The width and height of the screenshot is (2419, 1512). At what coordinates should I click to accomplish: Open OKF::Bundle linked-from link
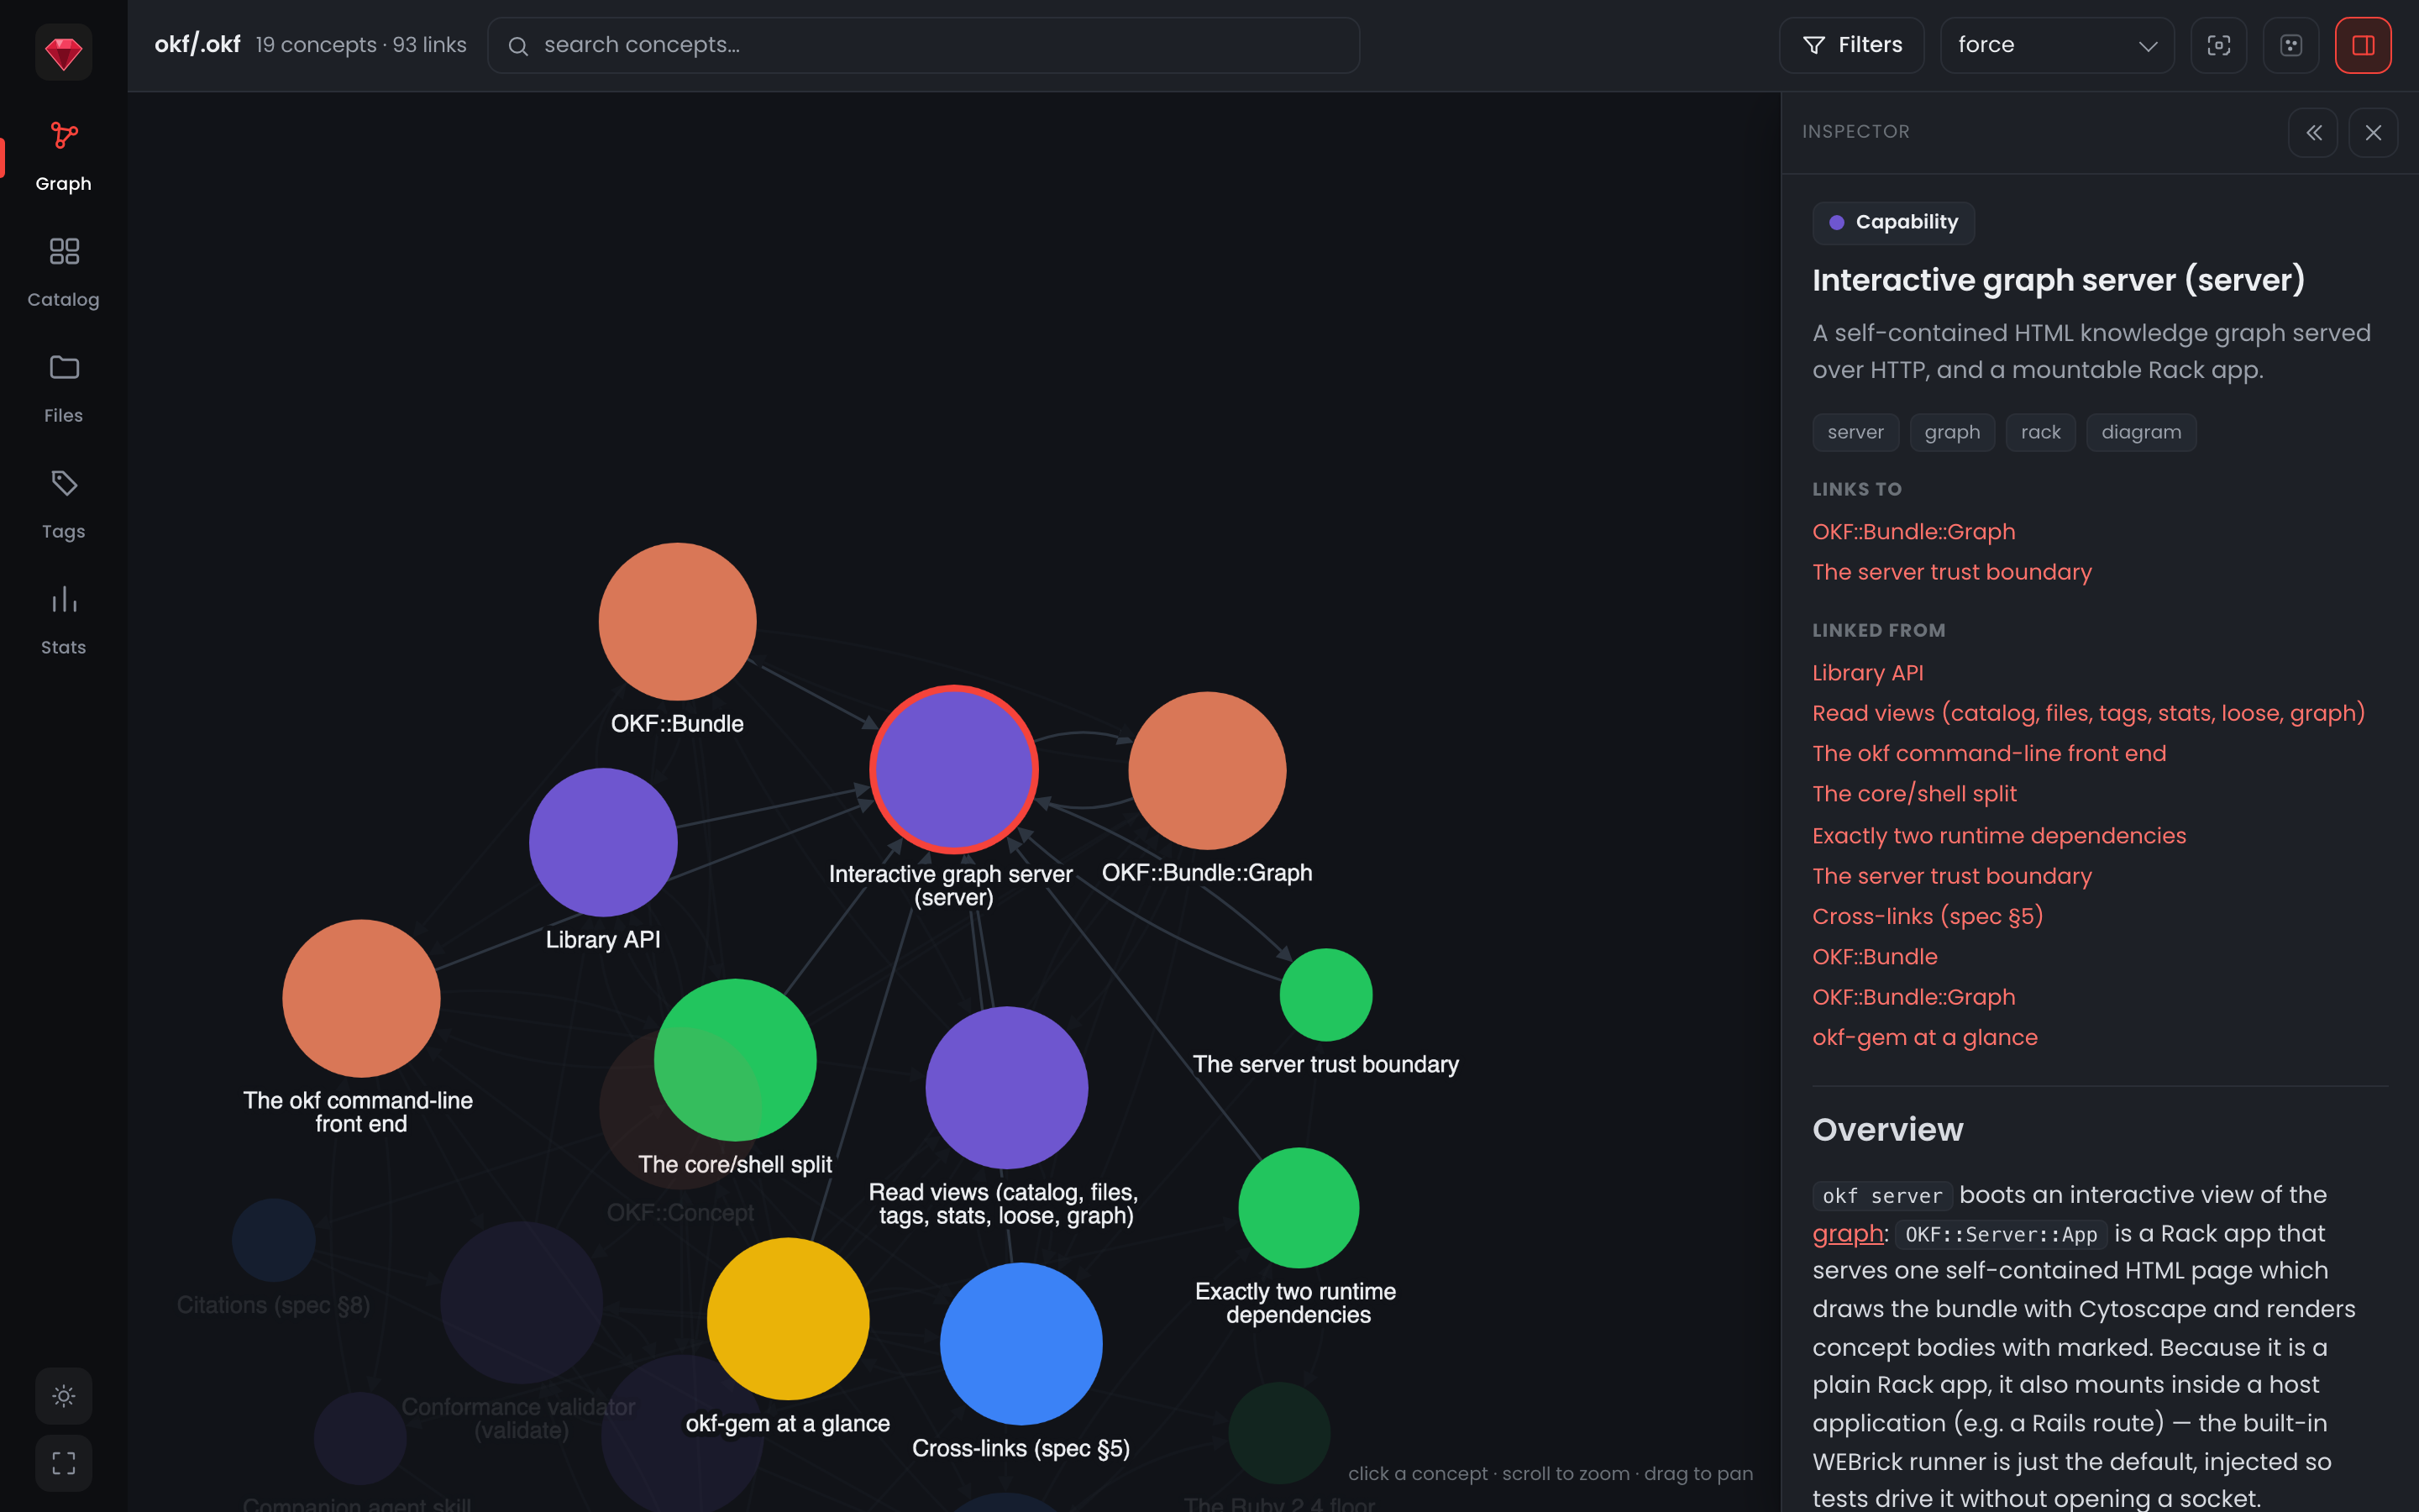pos(1874,957)
